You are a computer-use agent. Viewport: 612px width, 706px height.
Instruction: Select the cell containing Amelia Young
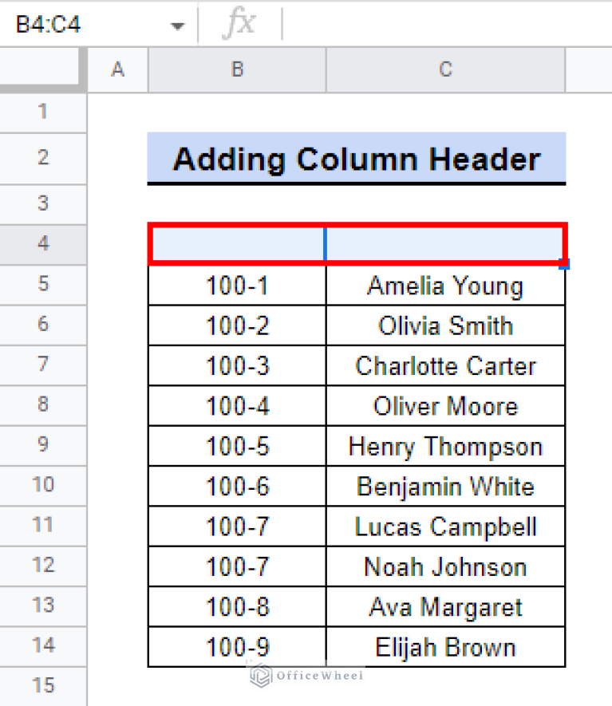pos(445,286)
